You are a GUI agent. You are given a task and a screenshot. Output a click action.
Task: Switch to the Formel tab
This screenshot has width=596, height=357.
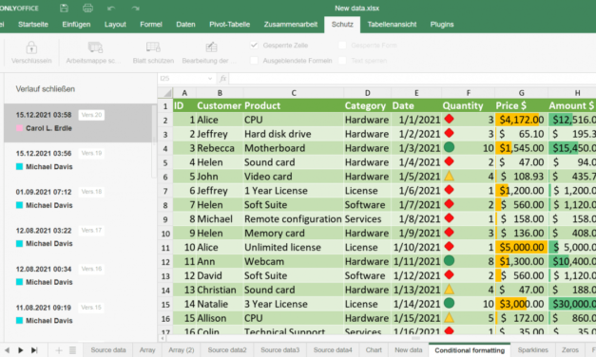(151, 25)
